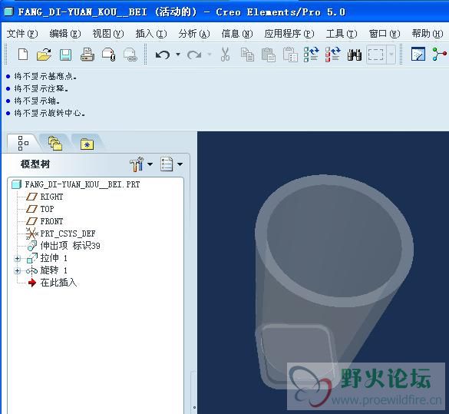Image resolution: width=449 pixels, height=414 pixels.
Task: Select the 拉伸 1 extrude feature
Action: click(x=54, y=258)
